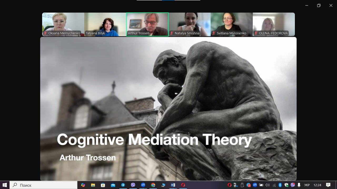Click the Arthur Trossen subtitle on the slide

[x=88, y=158]
